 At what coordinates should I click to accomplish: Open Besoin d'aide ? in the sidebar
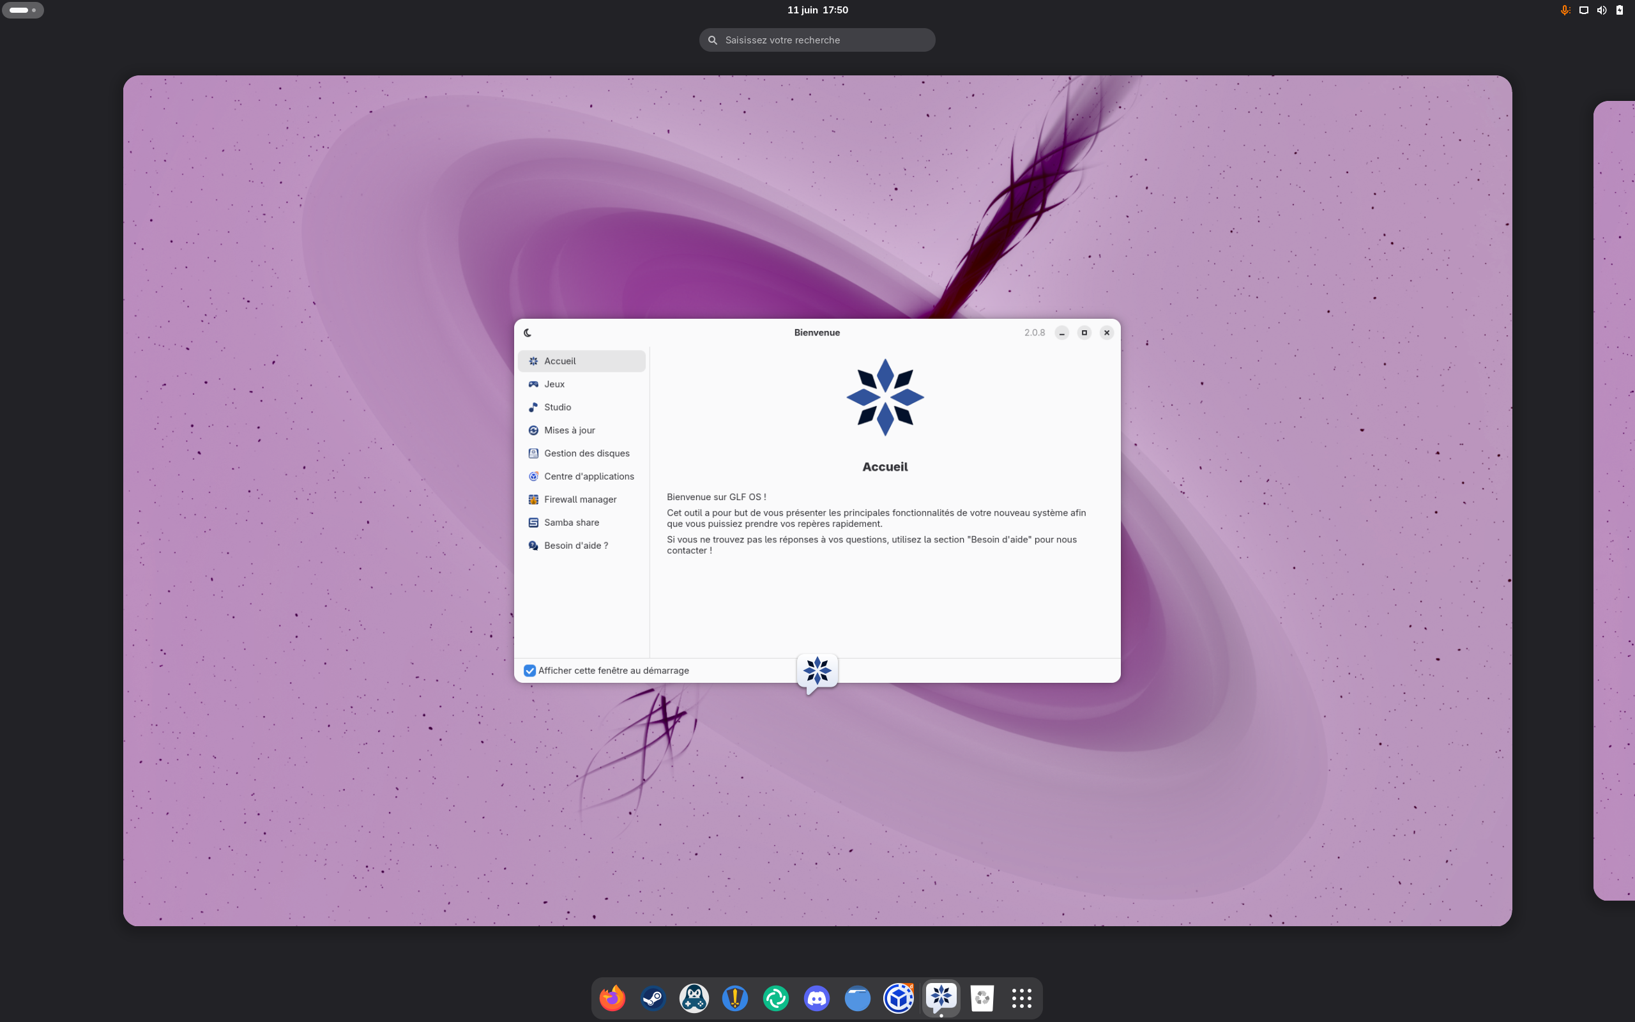(581, 545)
